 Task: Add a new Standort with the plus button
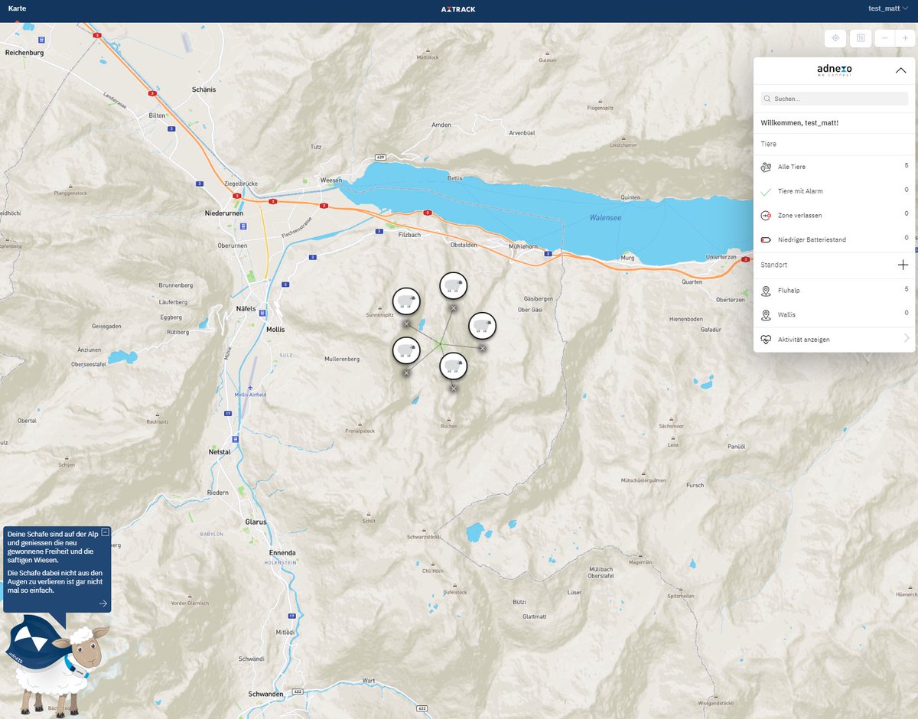903,265
